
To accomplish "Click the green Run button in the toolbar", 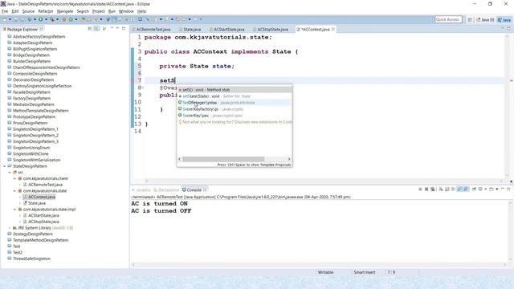I will click(x=40, y=19).
